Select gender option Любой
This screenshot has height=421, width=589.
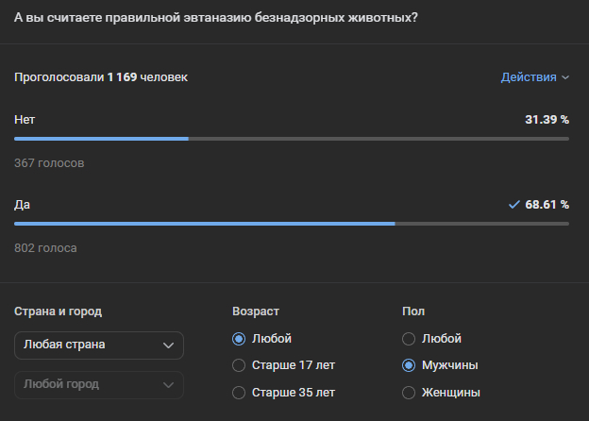(409, 339)
